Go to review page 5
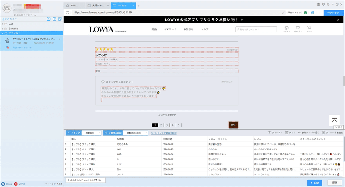This screenshot has height=187, width=345. coord(179,125)
